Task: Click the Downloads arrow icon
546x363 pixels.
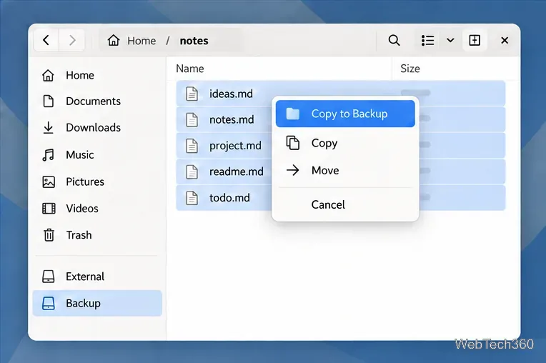Action: [48, 128]
